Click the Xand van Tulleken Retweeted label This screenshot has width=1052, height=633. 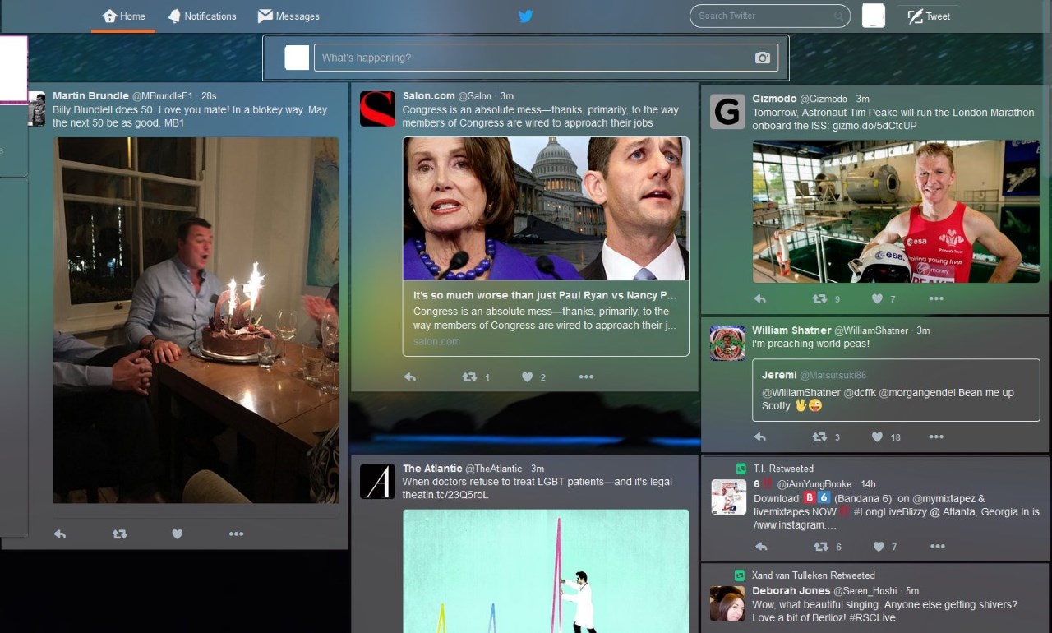click(x=814, y=575)
